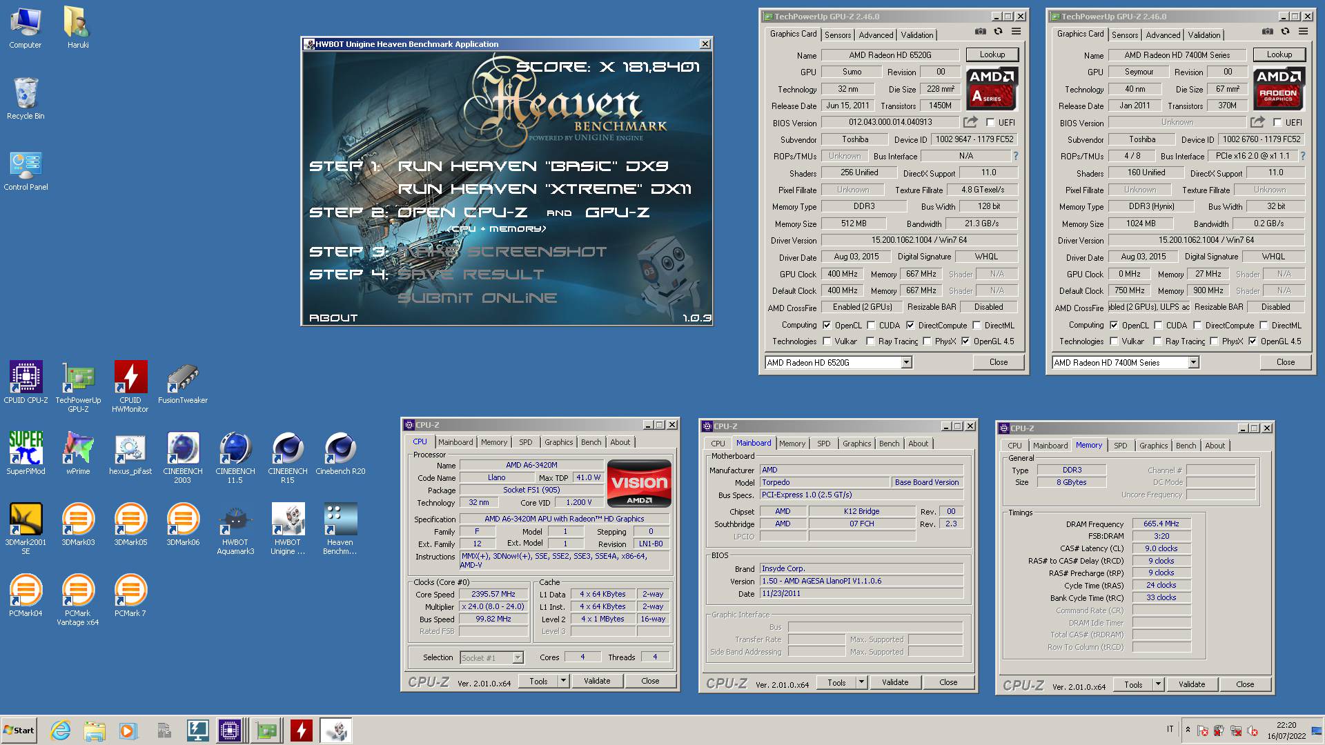Open Graphics tab in CPU-Z Memory window
Viewport: 1325px width, 745px height.
point(1153,446)
